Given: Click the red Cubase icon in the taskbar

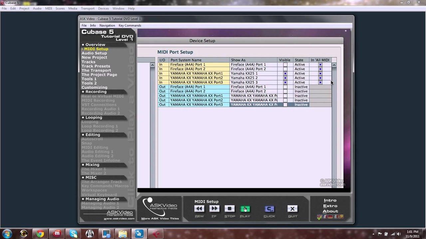Looking at the screenshot, I should (156, 234).
